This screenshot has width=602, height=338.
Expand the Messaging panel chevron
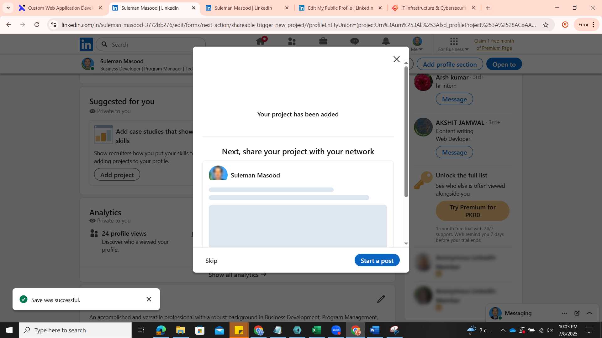(589, 313)
